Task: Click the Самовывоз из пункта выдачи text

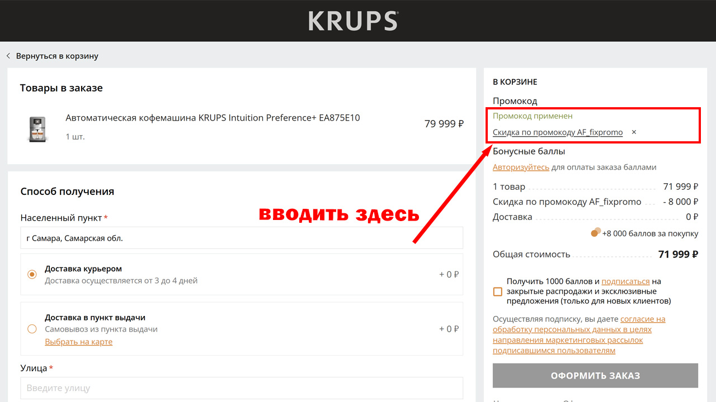Action: 101,329
